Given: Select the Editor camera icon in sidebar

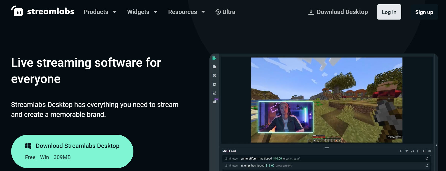Looking at the screenshot, I should (x=214, y=58).
